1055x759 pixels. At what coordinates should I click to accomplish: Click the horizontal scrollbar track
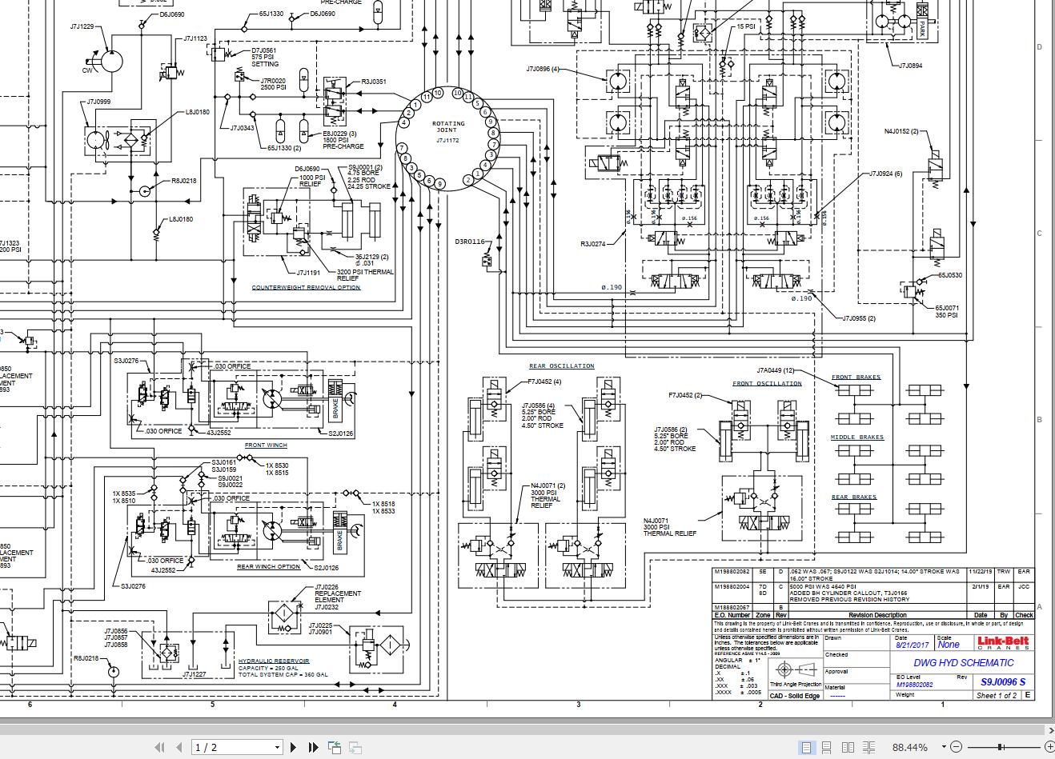(520, 730)
